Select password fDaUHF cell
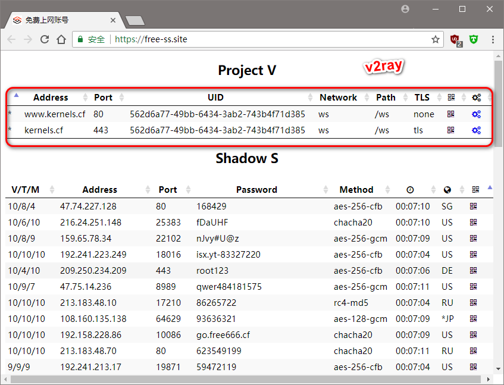The width and height of the screenshot is (504, 385). tap(212, 223)
